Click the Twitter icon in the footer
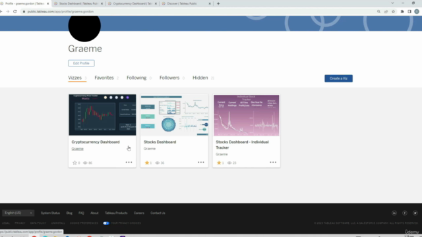The height and width of the screenshot is (237, 422). click(x=415, y=213)
